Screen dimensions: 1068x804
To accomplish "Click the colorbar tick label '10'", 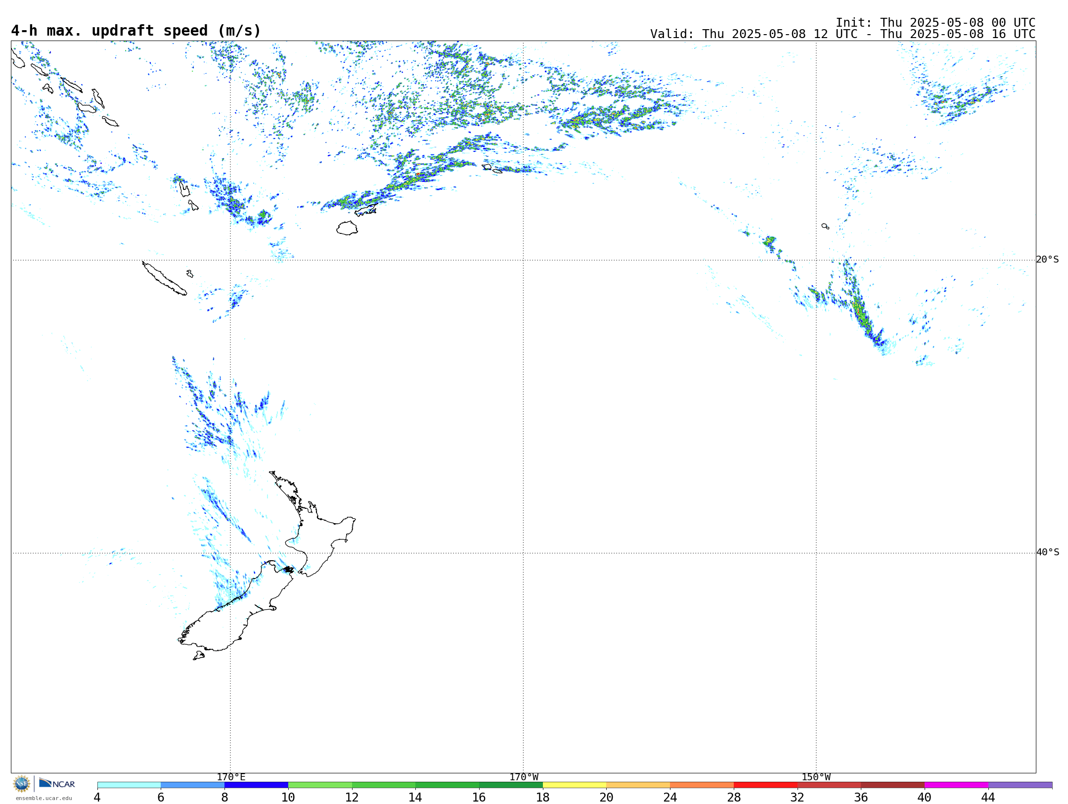I will click(288, 797).
